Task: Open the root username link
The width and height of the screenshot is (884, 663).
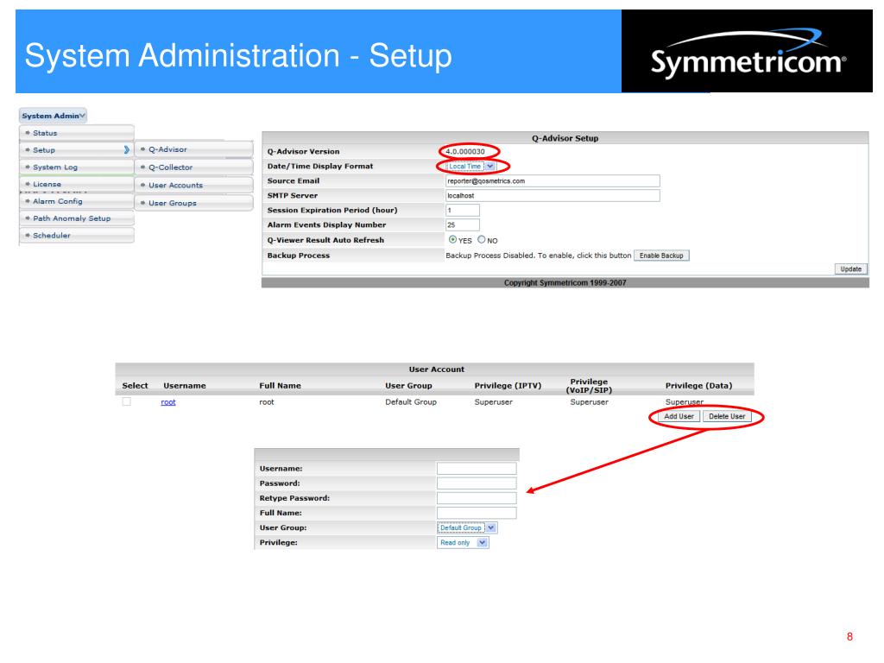Action: coord(168,402)
